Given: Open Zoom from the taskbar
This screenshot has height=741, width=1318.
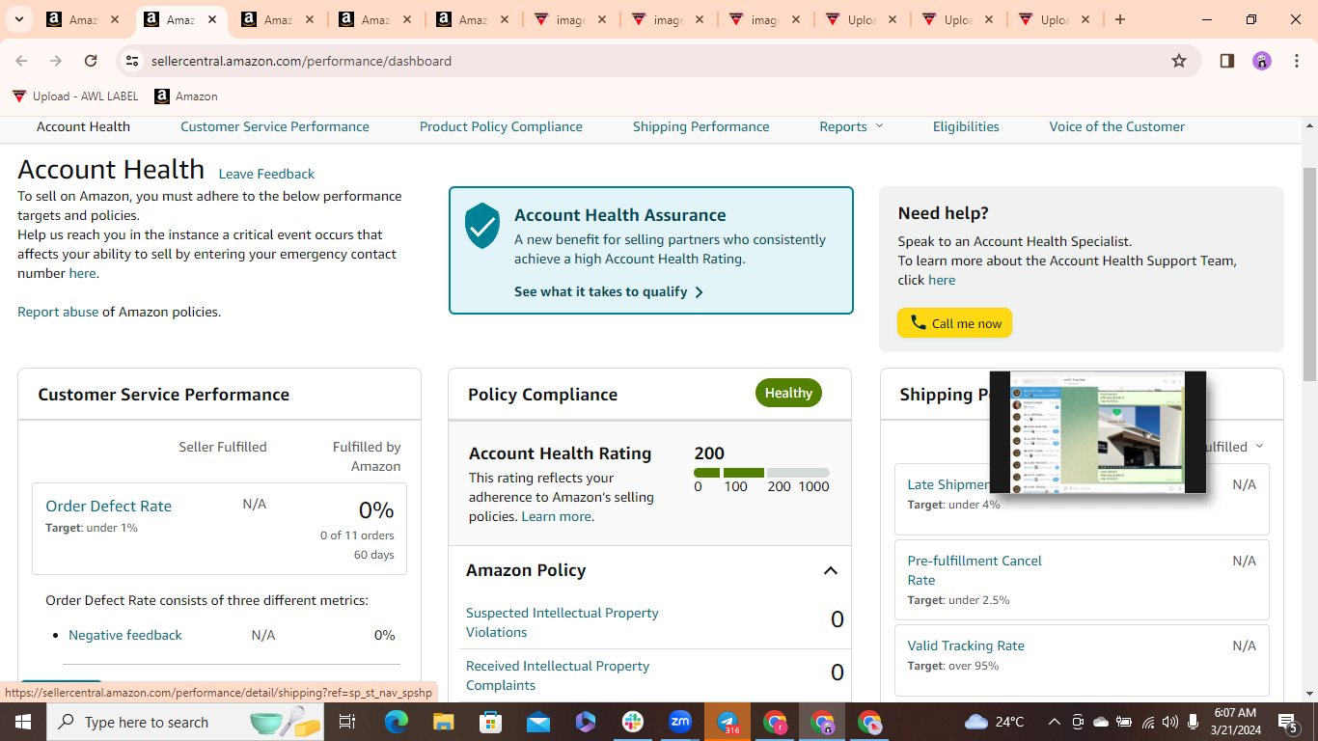Looking at the screenshot, I should click(x=680, y=722).
